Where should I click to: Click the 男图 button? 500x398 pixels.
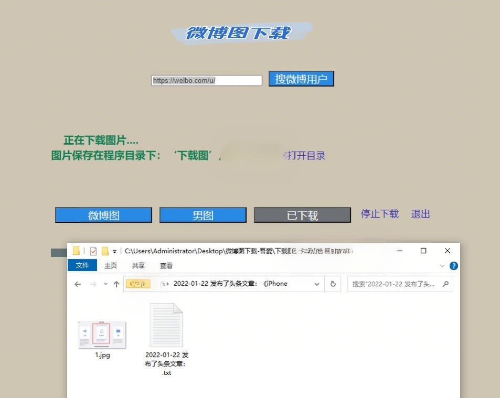pyautogui.click(x=203, y=215)
